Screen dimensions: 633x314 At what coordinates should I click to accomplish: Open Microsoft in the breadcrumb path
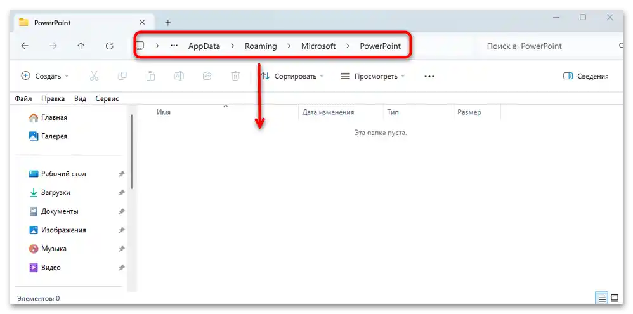click(318, 46)
